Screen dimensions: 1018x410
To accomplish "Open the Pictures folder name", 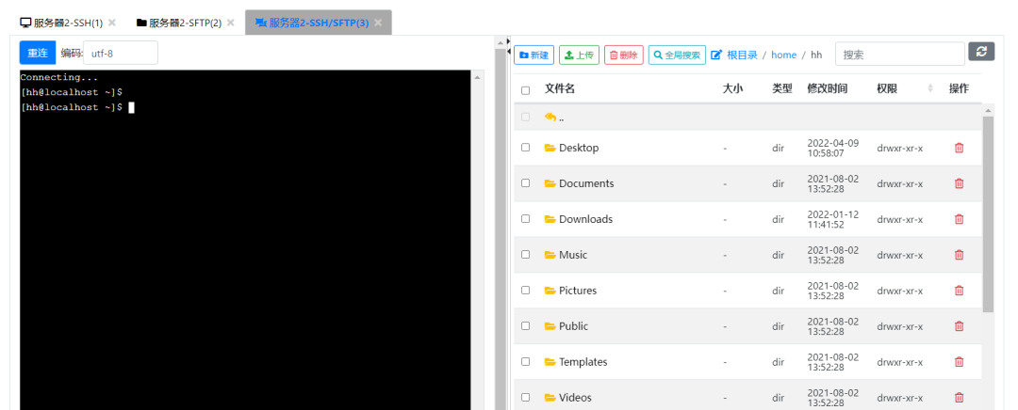I will 578,291.
